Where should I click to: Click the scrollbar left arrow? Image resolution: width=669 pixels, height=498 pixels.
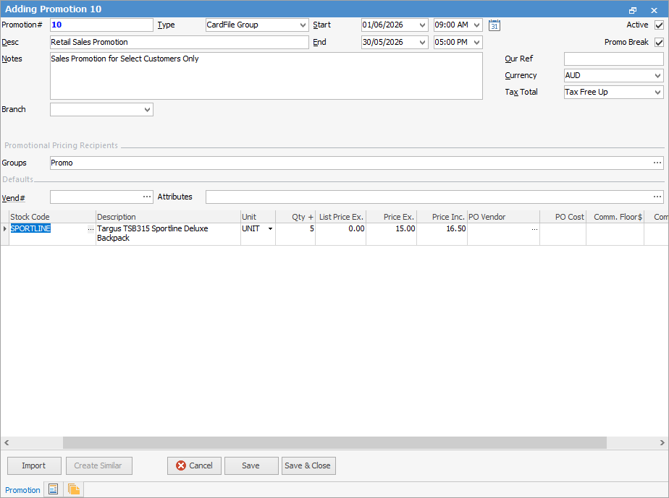coord(7,442)
